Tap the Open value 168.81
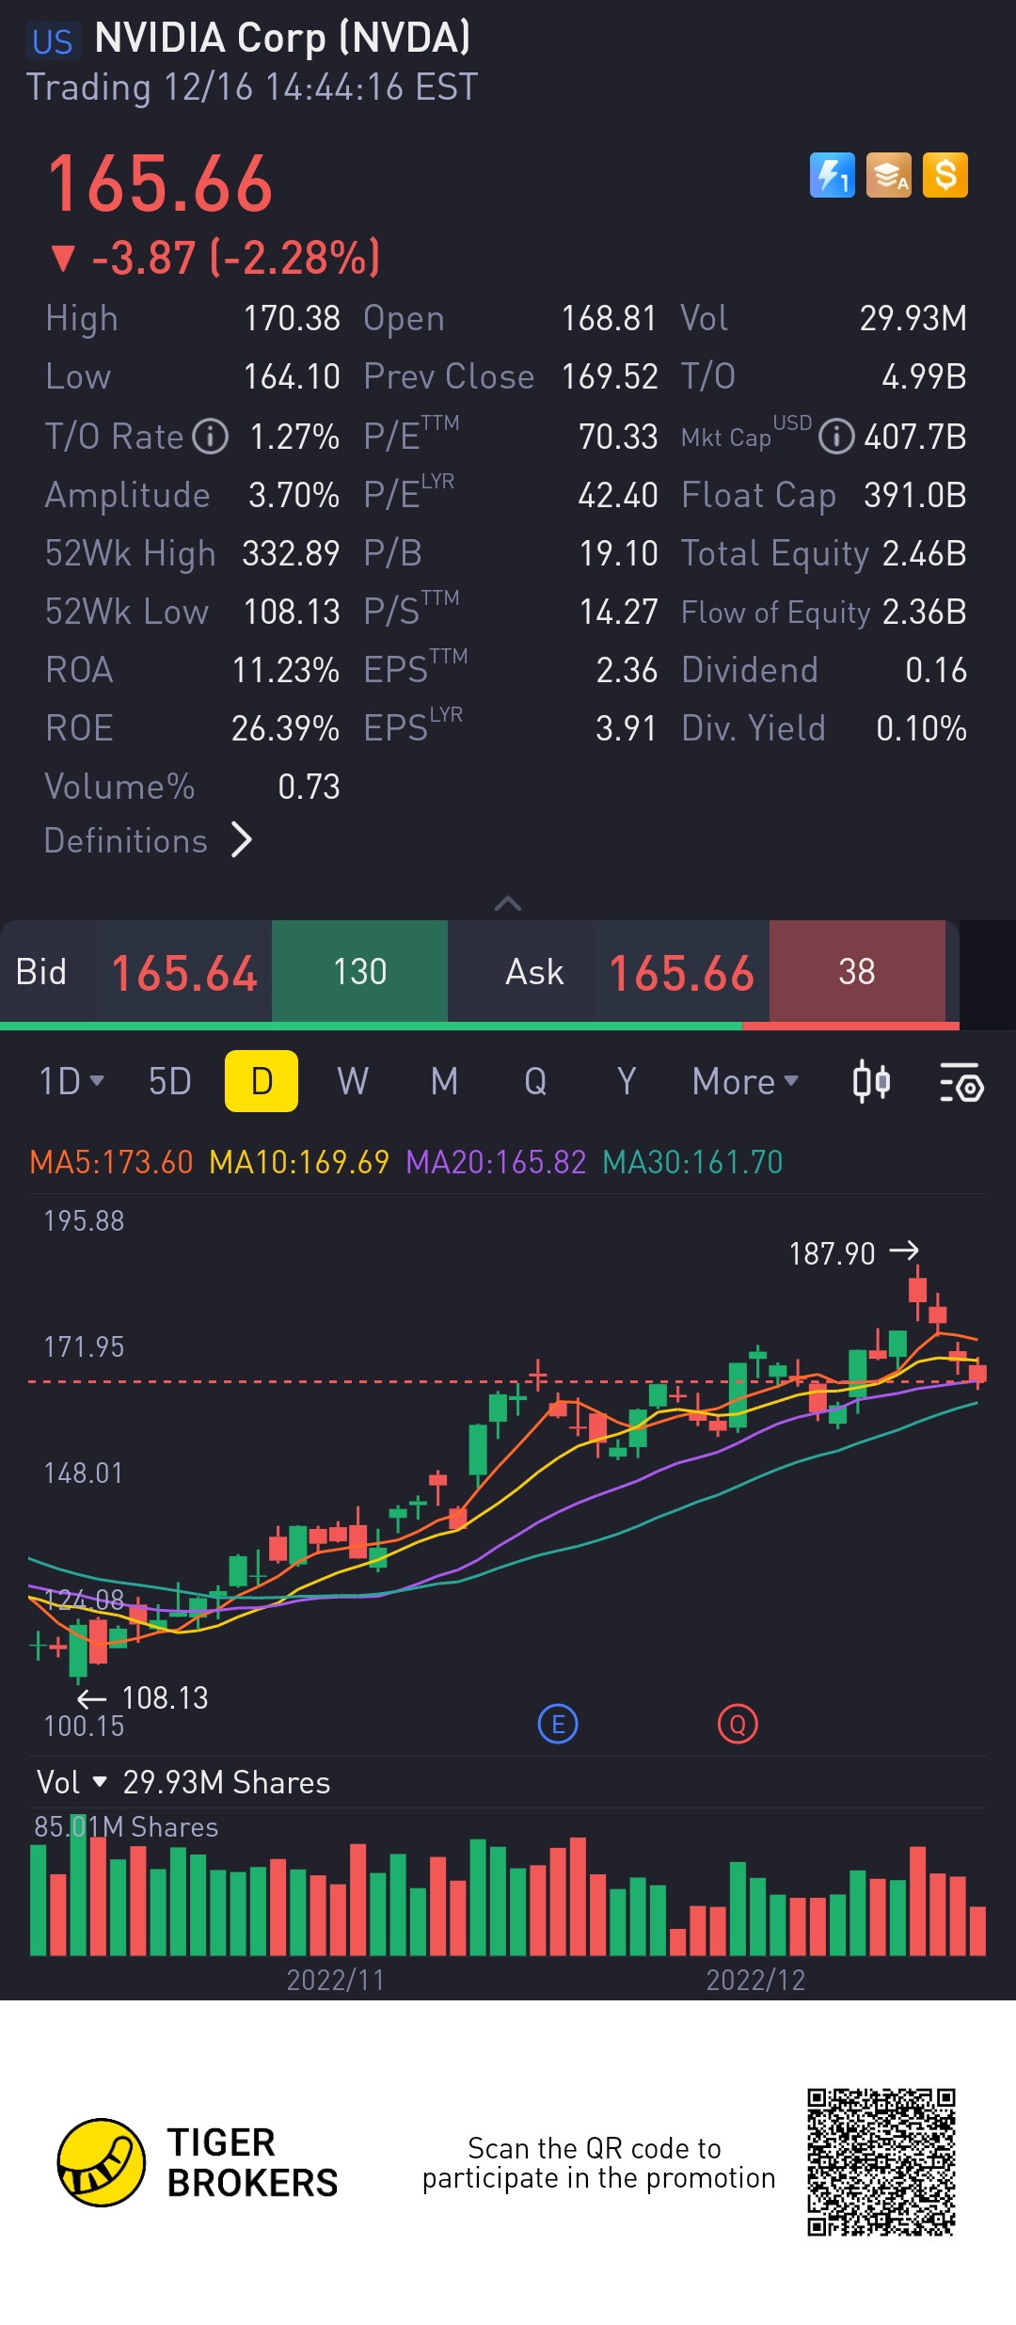Image resolution: width=1016 pixels, height=2325 pixels. click(610, 318)
